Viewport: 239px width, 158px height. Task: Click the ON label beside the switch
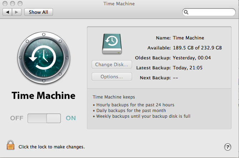click(71, 118)
